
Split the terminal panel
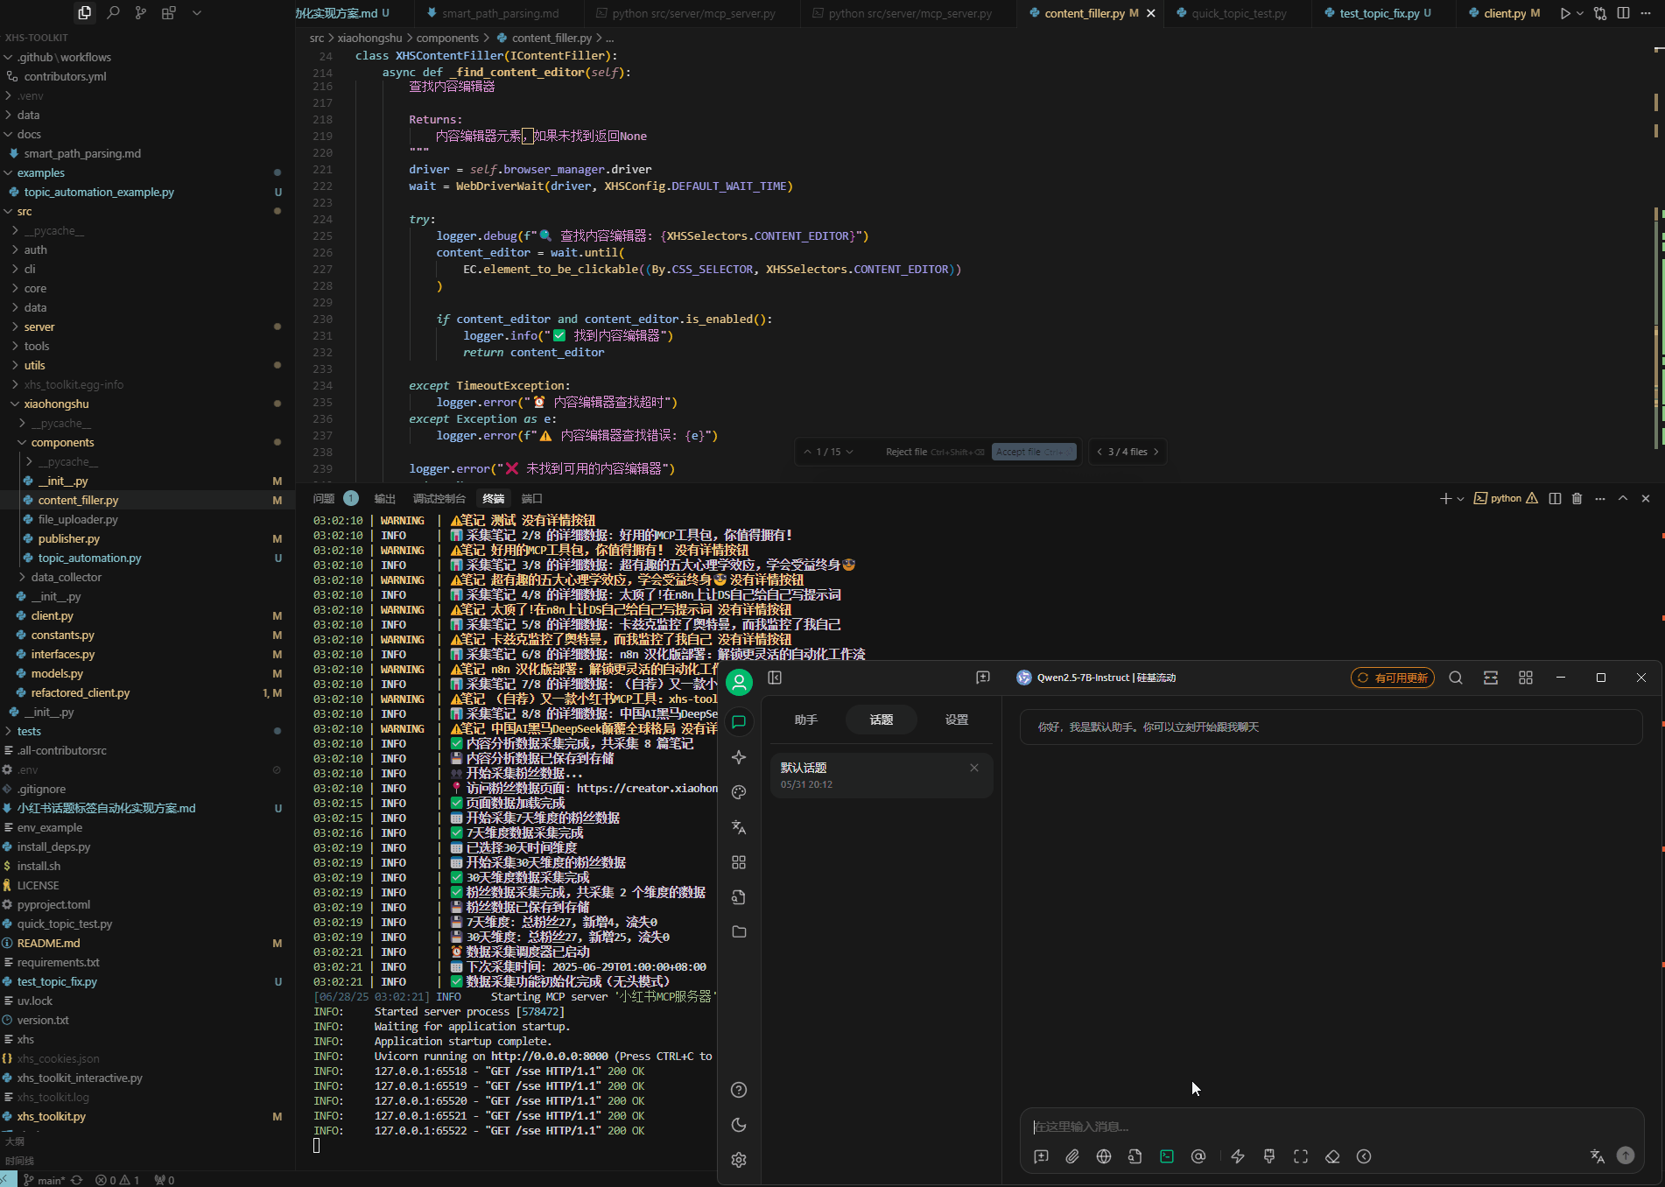coord(1555,498)
